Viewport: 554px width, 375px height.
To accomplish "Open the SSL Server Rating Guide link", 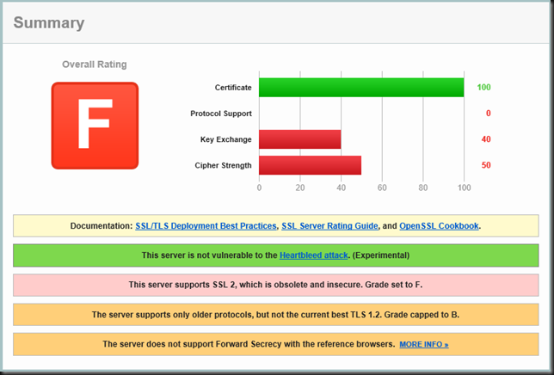I will [x=329, y=226].
